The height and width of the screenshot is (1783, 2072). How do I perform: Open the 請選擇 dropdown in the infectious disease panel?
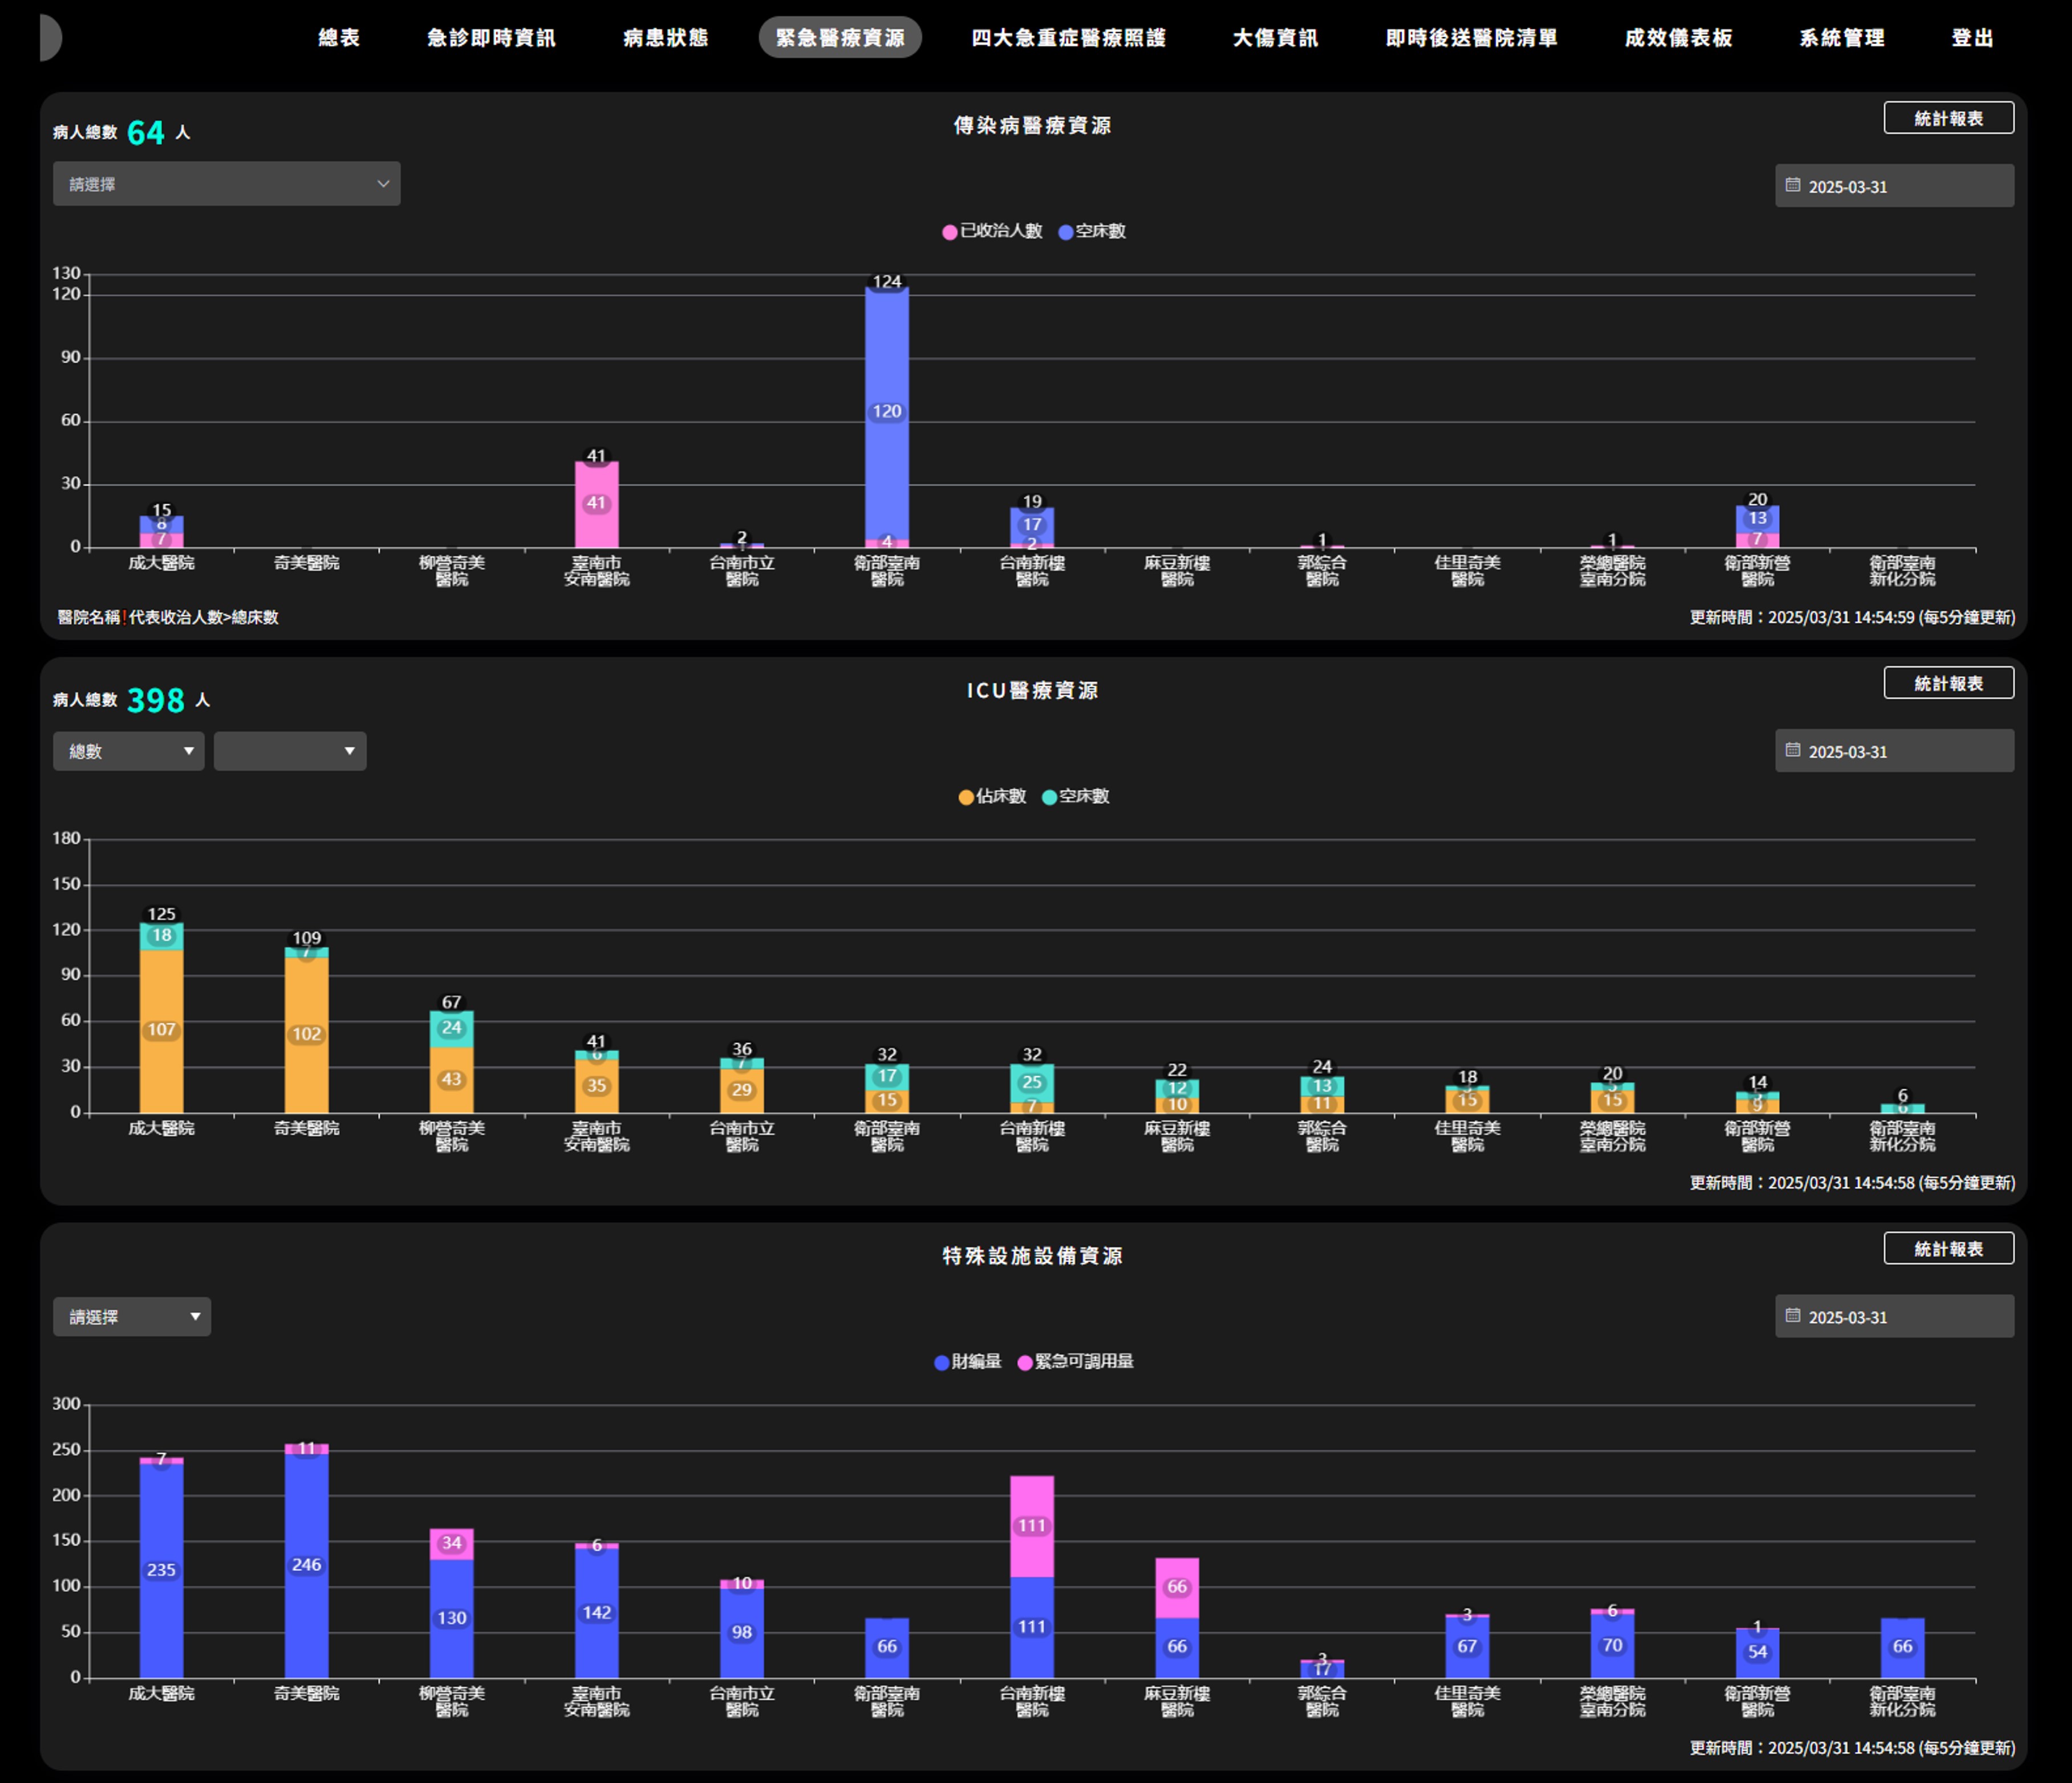click(x=226, y=184)
